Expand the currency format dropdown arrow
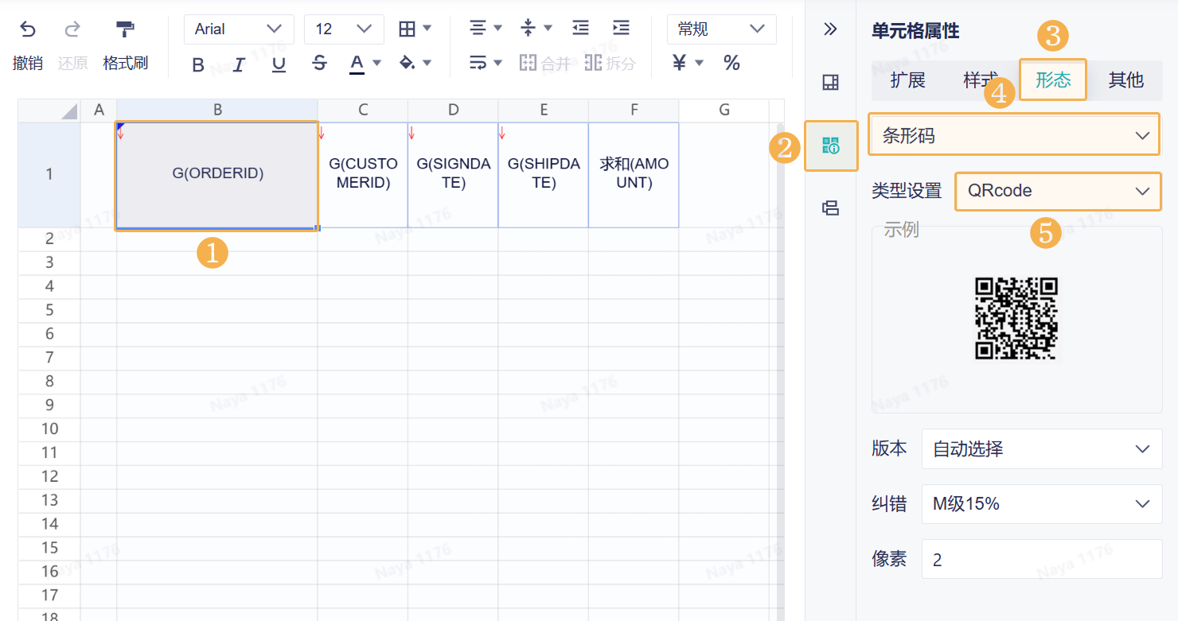The height and width of the screenshot is (621, 1178). point(700,63)
